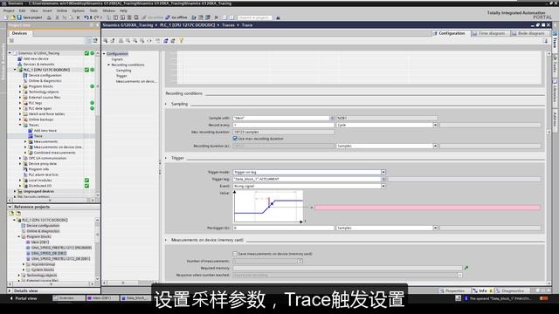Click the project tree view icon below Devices tab
The image size is (559, 314).
tap(89, 41)
